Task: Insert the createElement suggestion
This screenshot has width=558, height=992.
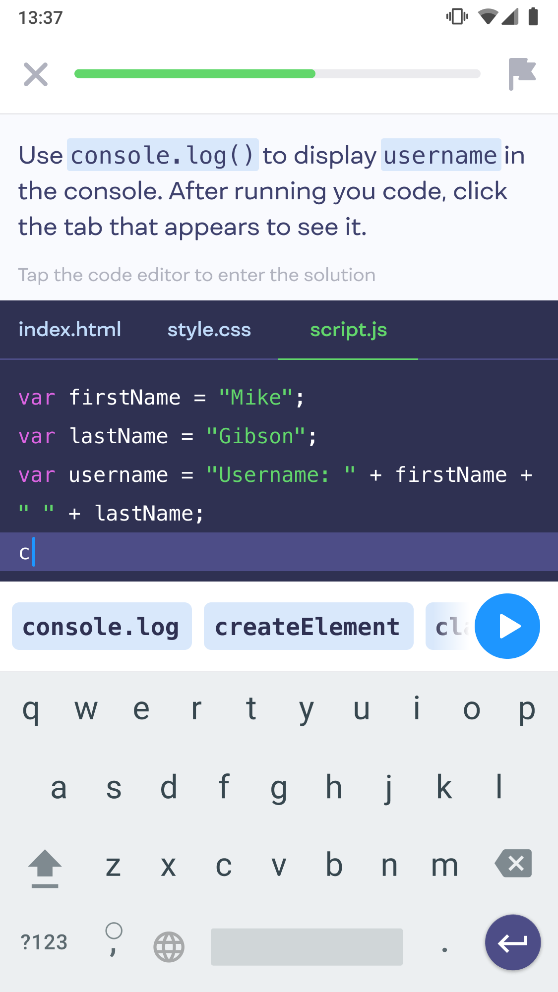Action: [x=308, y=627]
